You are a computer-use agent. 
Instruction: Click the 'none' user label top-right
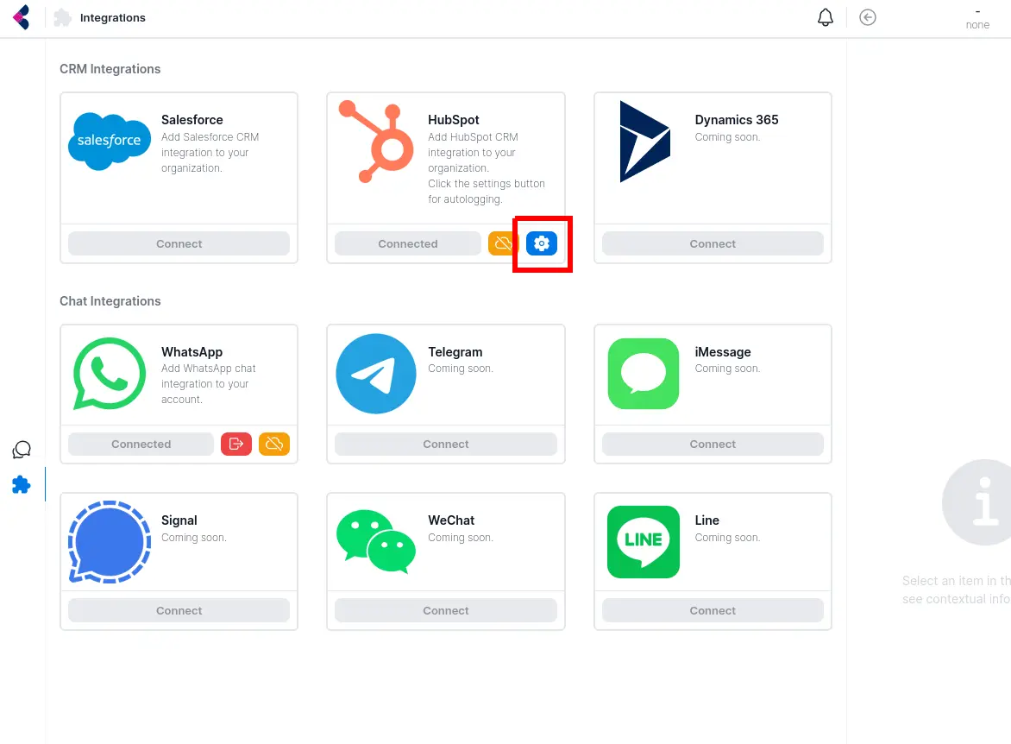coord(977,24)
